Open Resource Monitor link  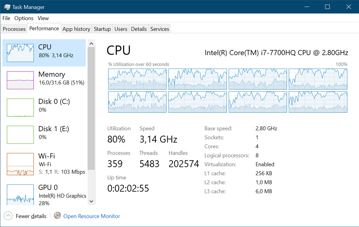pyautogui.click(x=92, y=216)
